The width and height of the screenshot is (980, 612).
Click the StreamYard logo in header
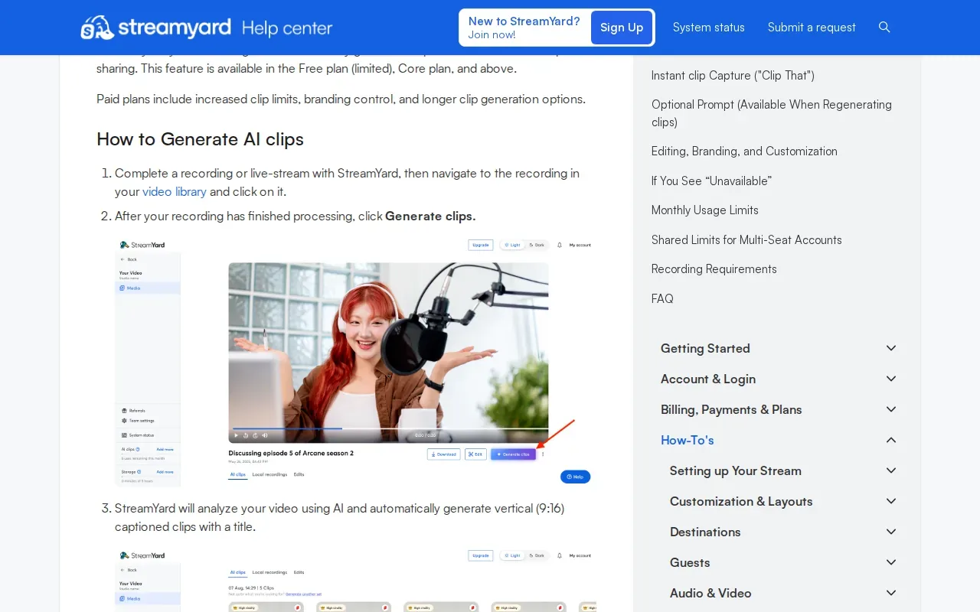tap(155, 28)
